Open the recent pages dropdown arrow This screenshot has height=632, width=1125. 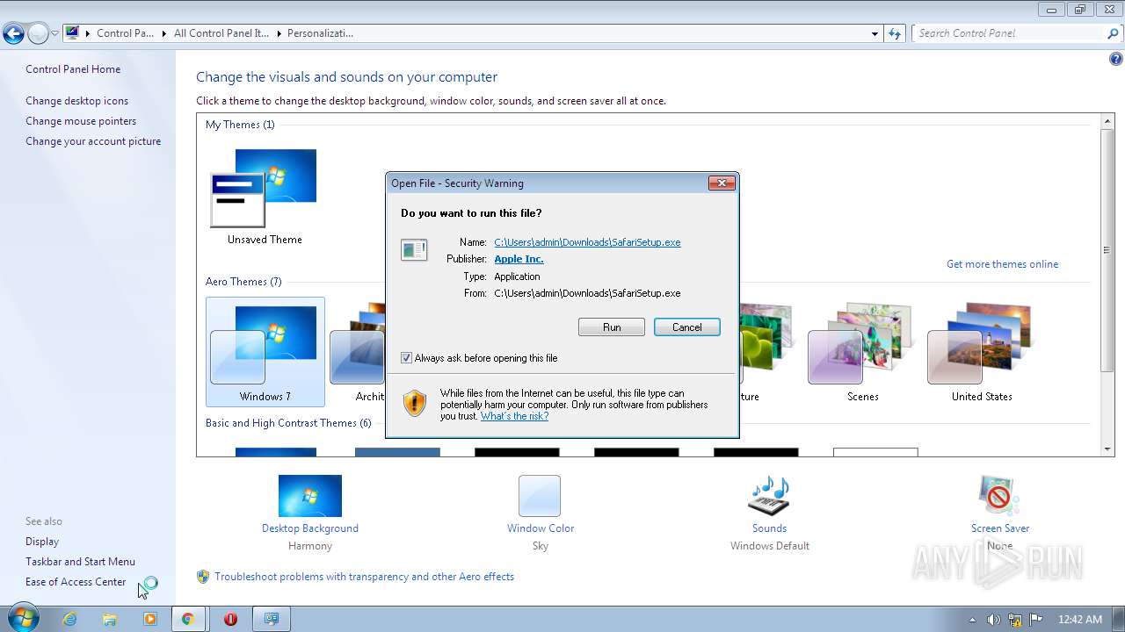click(x=54, y=34)
